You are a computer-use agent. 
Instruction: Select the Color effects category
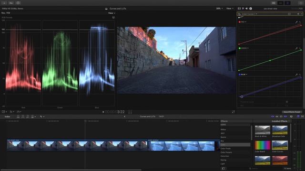[x=235, y=144]
